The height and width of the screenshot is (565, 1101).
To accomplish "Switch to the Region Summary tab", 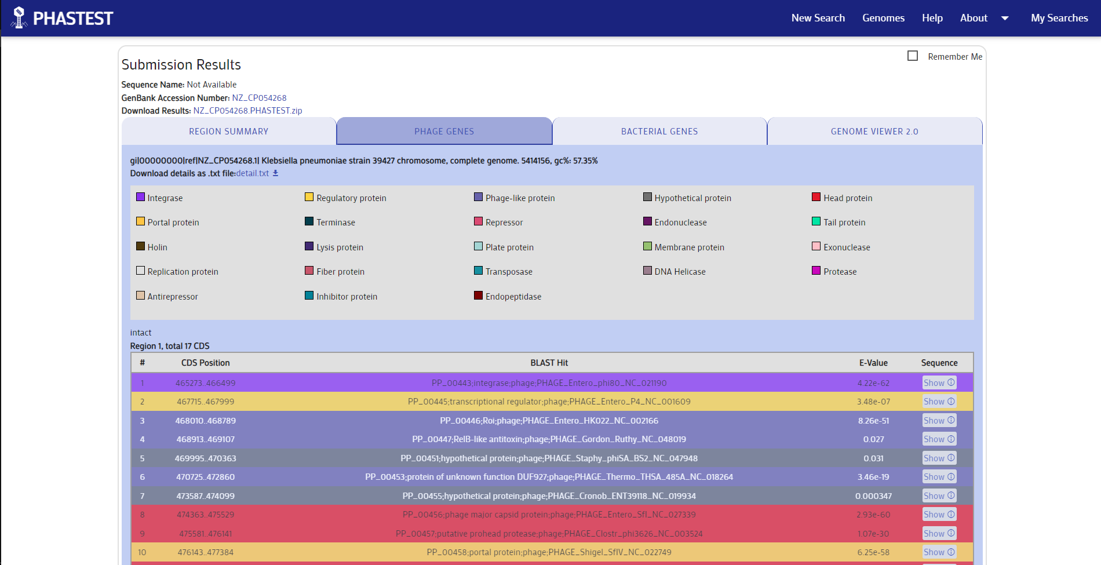I will (229, 132).
